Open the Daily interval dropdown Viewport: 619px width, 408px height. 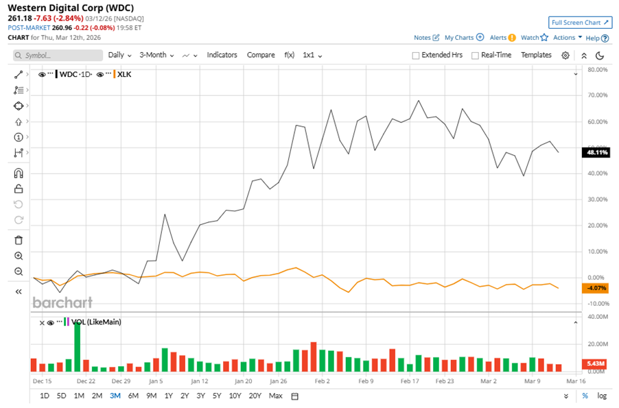pyautogui.click(x=119, y=56)
